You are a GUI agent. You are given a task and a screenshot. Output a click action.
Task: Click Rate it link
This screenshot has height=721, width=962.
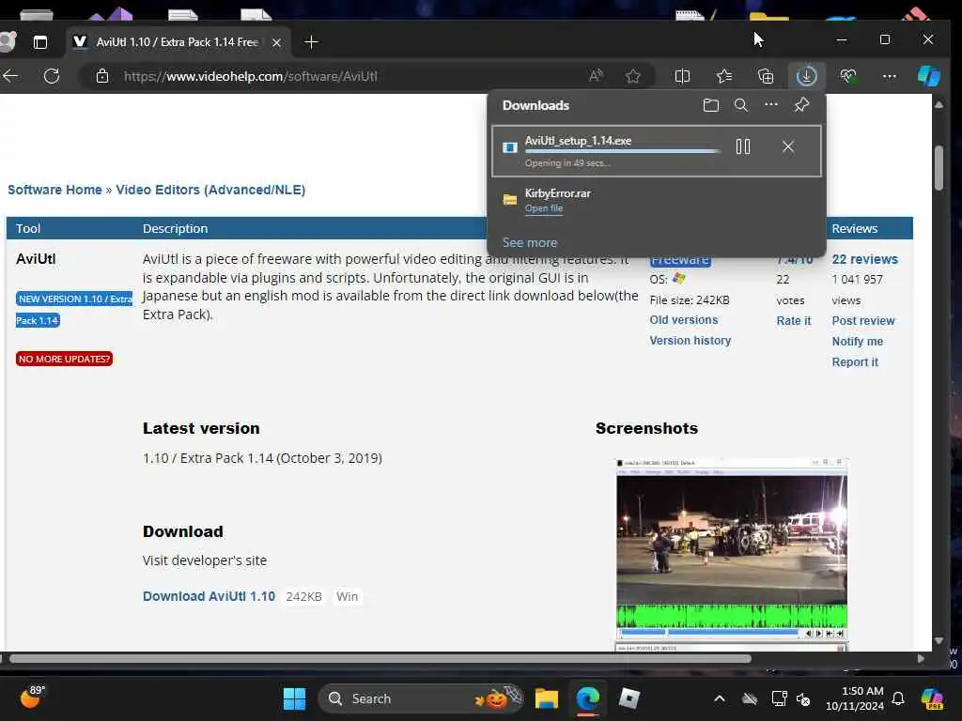[x=794, y=321]
